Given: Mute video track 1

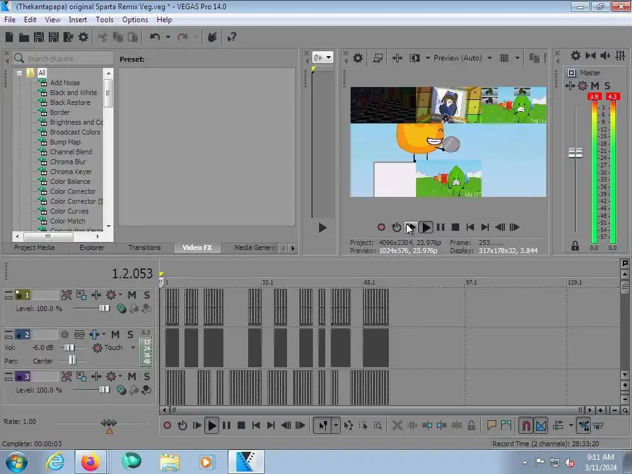Looking at the screenshot, I should [x=132, y=295].
